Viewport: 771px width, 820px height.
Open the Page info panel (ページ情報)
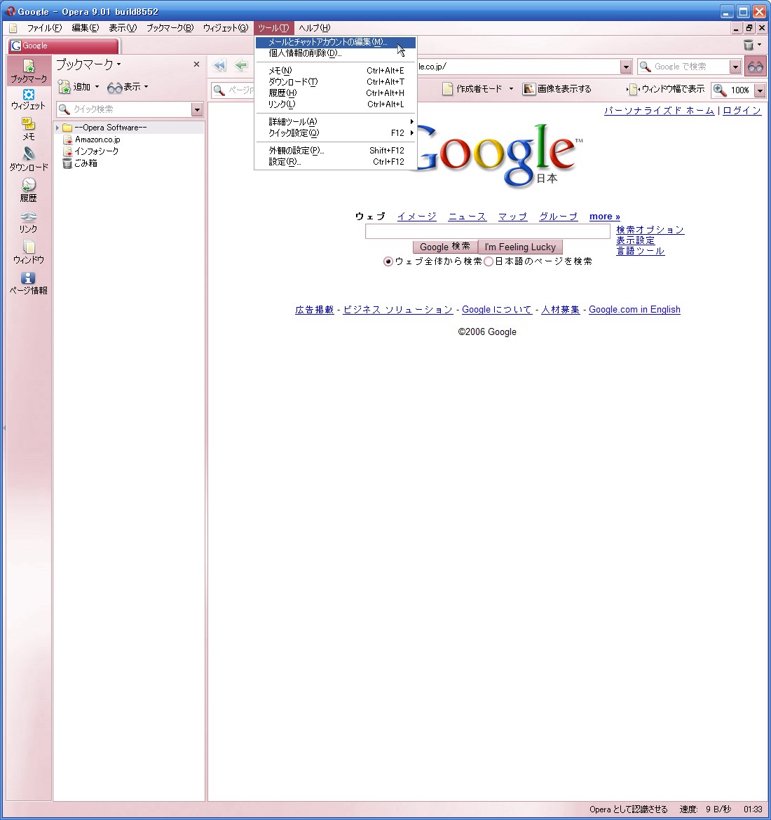29,283
